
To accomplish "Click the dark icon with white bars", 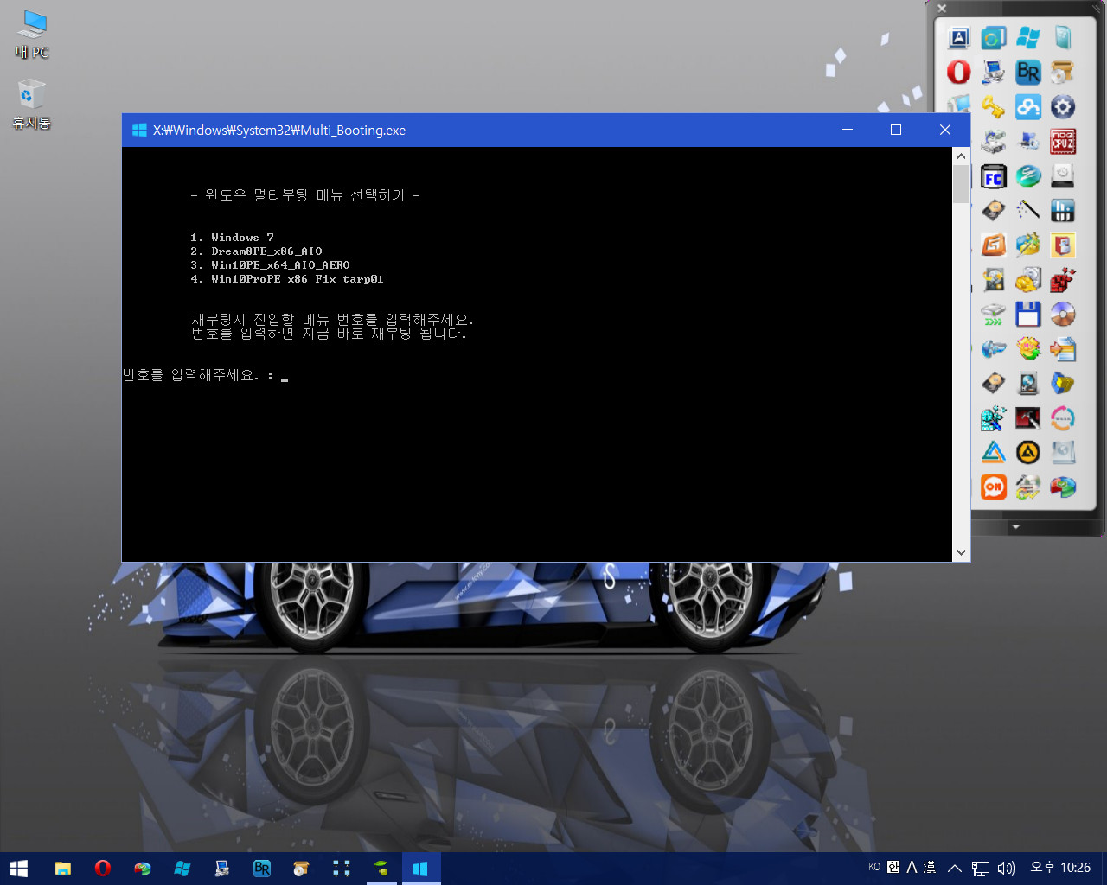I will (1063, 210).
